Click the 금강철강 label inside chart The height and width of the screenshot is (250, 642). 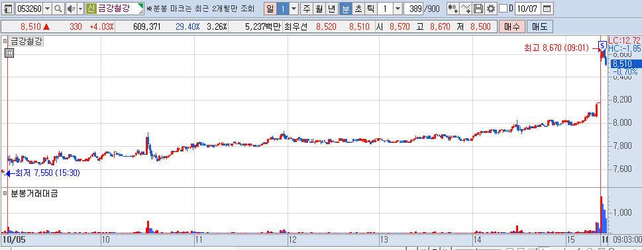point(27,41)
